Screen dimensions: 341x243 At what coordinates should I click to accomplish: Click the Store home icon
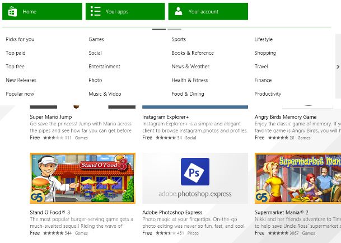click(x=12, y=11)
